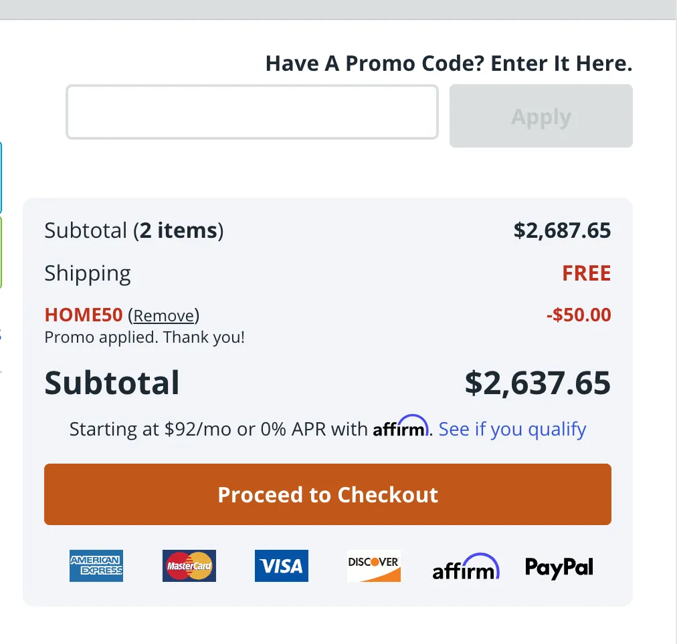Click the $2,687.65 items subtotal amount
677x644 pixels.
pos(562,230)
